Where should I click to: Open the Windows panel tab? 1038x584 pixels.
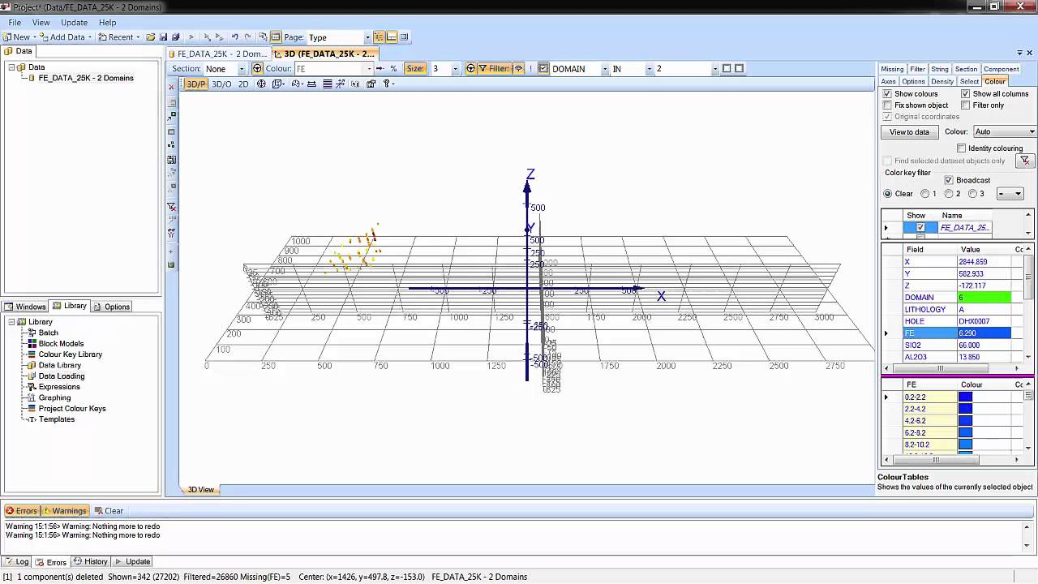25,307
